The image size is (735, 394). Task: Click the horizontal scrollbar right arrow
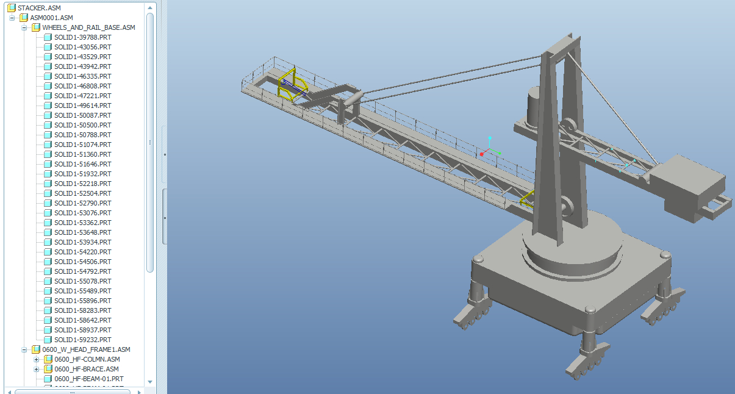pos(140,392)
